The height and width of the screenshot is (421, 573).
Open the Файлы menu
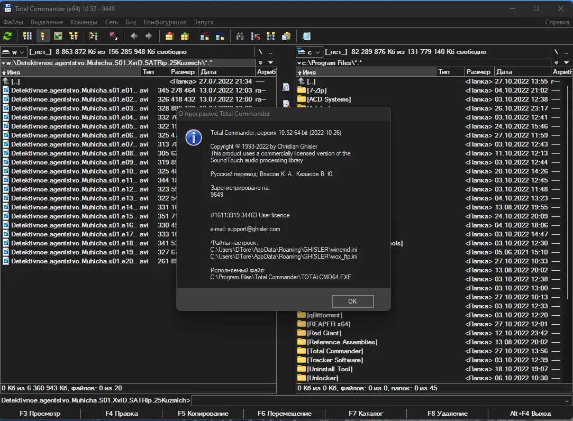[13, 22]
